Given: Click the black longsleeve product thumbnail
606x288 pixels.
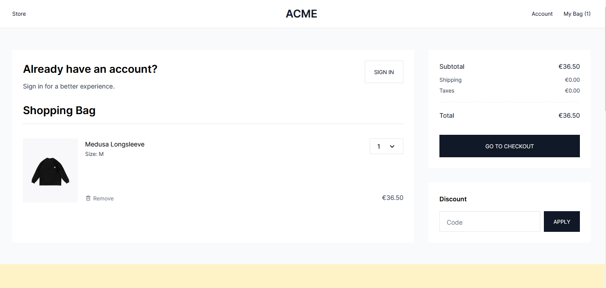Looking at the screenshot, I should tap(50, 170).
